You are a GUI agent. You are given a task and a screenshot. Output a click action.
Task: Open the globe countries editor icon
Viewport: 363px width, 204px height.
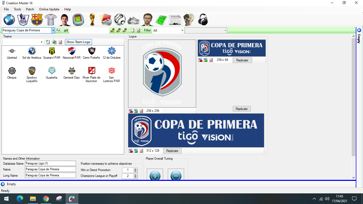point(9,20)
